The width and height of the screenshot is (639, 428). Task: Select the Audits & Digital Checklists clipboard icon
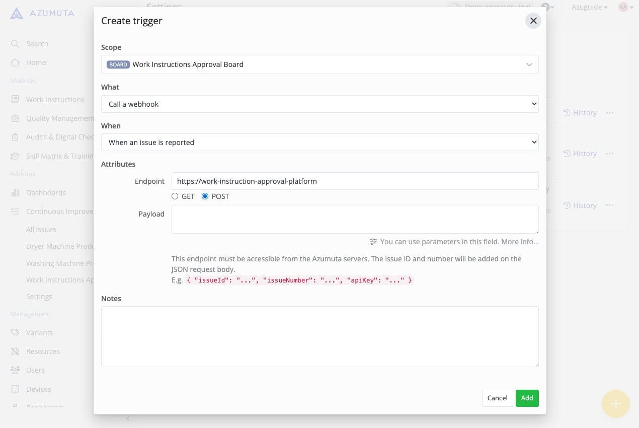point(15,136)
